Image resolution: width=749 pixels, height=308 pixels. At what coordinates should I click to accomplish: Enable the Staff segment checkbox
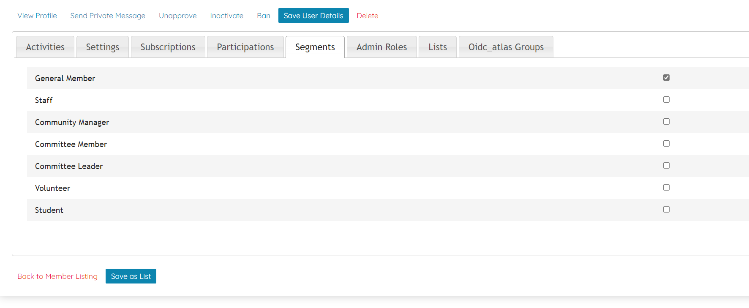coord(666,99)
